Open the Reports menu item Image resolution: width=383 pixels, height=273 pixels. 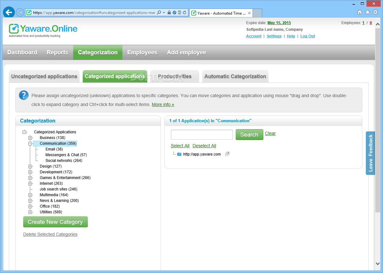(x=58, y=52)
